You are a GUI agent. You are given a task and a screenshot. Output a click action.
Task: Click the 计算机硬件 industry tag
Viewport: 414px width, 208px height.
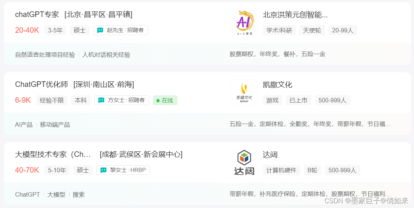click(x=281, y=170)
